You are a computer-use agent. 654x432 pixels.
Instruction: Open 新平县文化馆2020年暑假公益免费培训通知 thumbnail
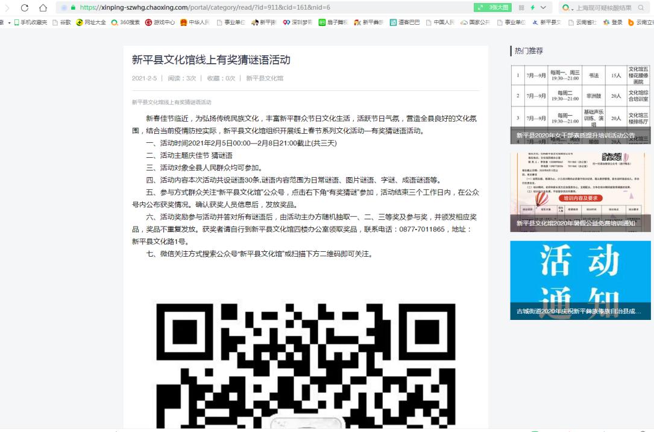click(580, 192)
